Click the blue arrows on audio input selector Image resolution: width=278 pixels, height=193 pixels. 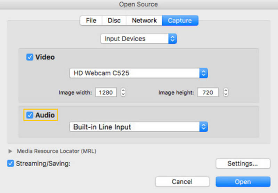click(x=204, y=127)
